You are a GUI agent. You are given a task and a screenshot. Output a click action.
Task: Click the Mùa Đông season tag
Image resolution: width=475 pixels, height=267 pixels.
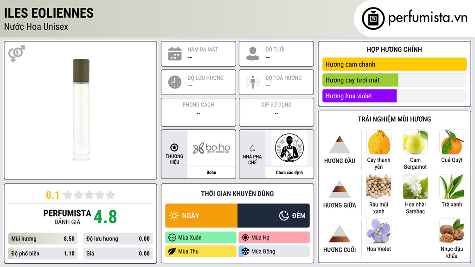pos(274,251)
